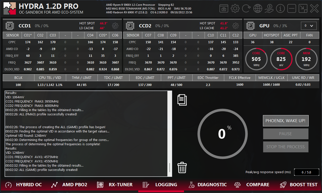Image resolution: width=322 pixels, height=193 pixels.
Task: Click the PHOENIX, WAKE UP! button
Action: (286, 121)
